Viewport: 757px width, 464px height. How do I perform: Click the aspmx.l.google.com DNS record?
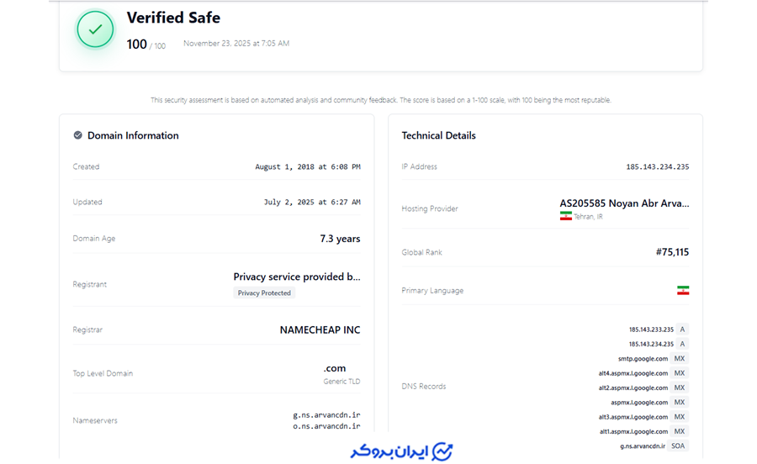click(x=639, y=403)
